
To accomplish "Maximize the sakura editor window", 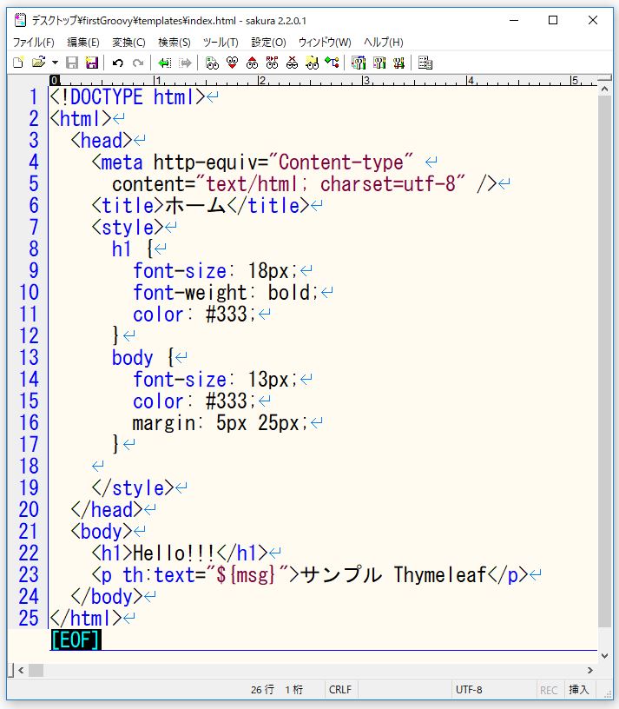I will 552,20.
